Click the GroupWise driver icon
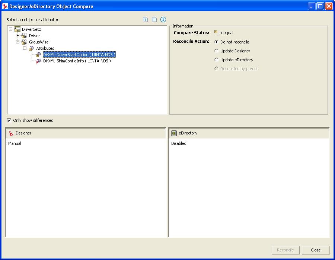Screen dimensions: 335x260 tap(24, 42)
